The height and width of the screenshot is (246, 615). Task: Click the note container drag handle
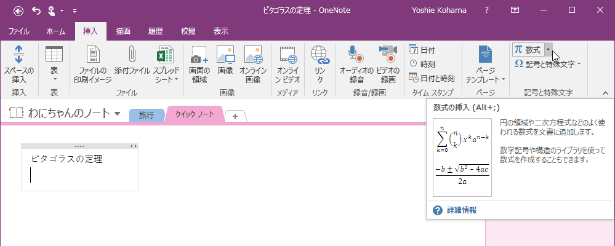click(79, 146)
